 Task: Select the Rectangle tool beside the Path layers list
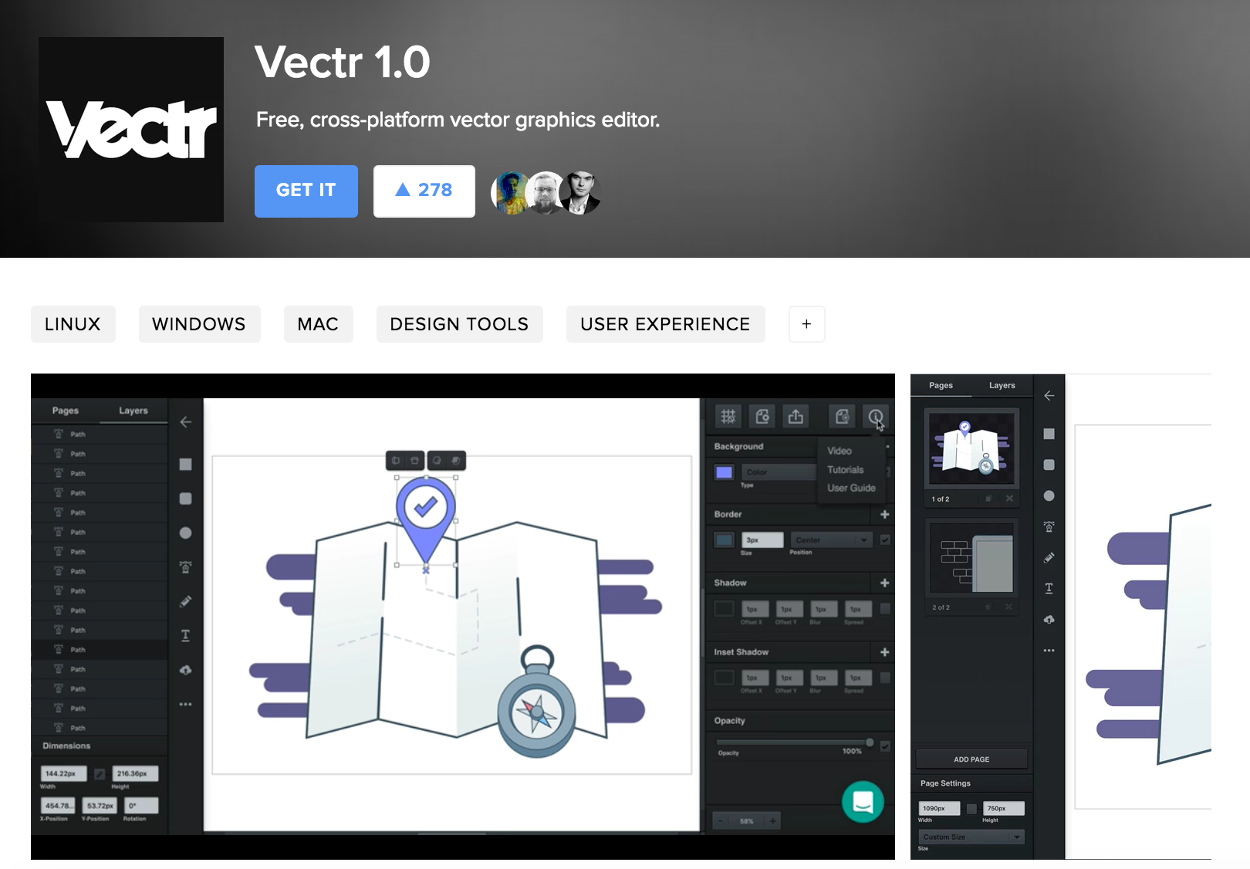185,464
